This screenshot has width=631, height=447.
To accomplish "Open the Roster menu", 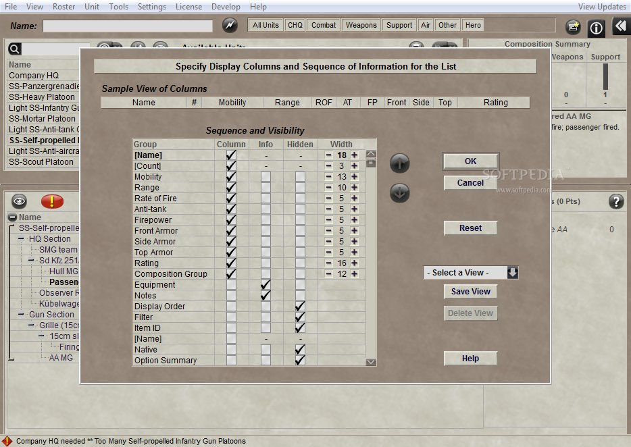I will coord(64,7).
